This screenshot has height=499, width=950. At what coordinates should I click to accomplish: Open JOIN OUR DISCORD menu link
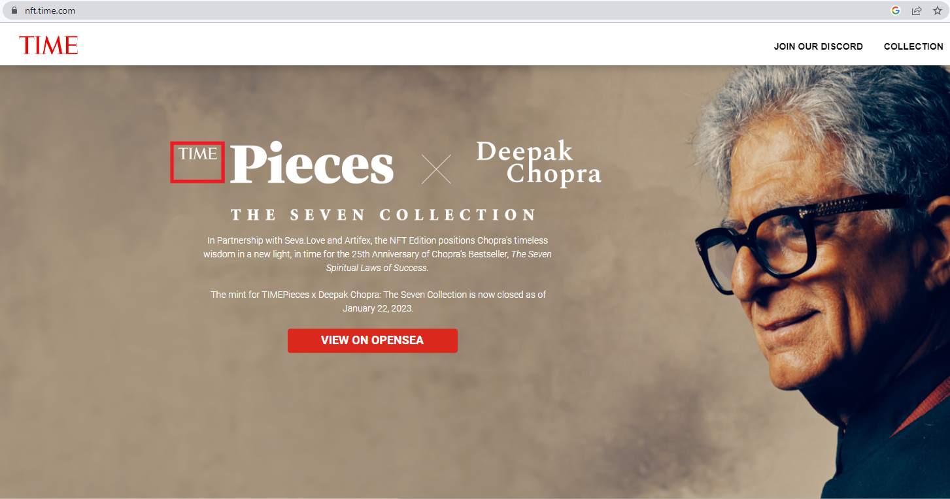[819, 46]
